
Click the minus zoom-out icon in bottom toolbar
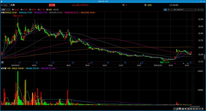coord(200,109)
